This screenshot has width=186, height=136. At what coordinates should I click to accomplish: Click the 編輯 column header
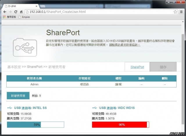(142, 78)
